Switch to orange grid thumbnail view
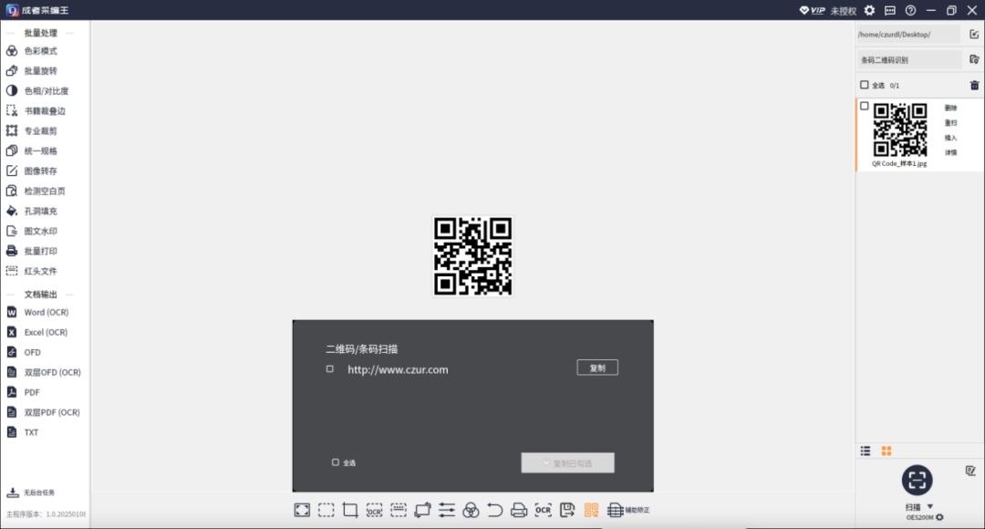Screen dimensions: 985x529 click(x=886, y=451)
